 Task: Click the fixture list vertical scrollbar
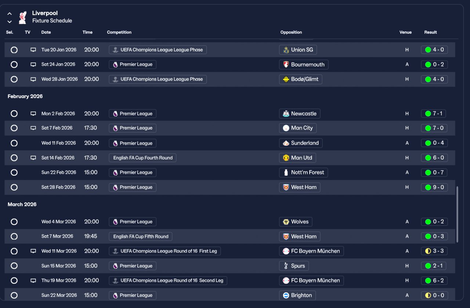457,214
